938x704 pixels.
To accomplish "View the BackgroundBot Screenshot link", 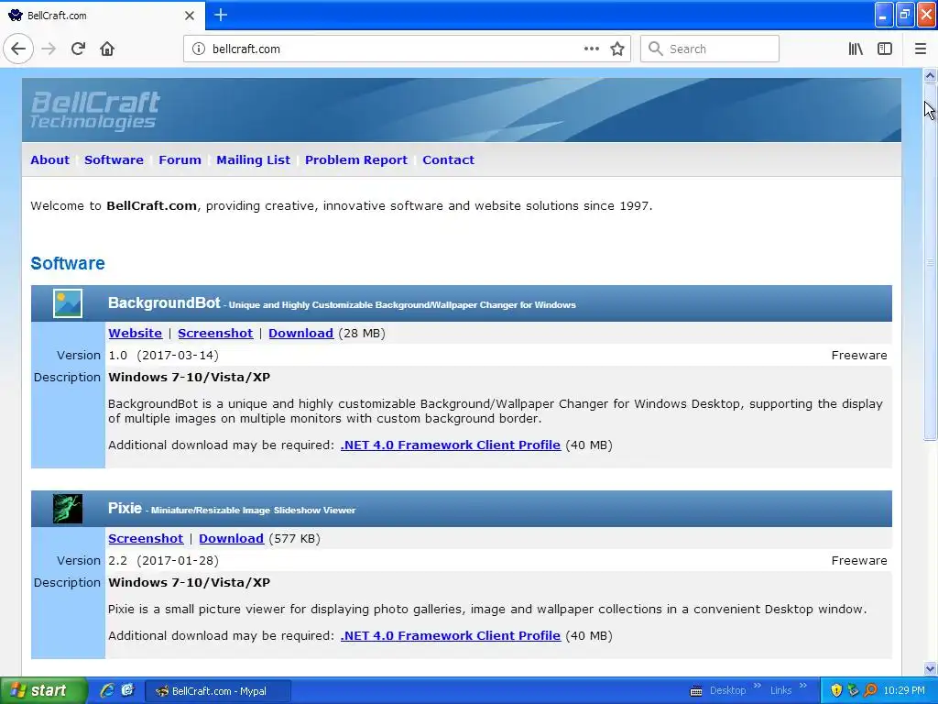I will tap(215, 333).
